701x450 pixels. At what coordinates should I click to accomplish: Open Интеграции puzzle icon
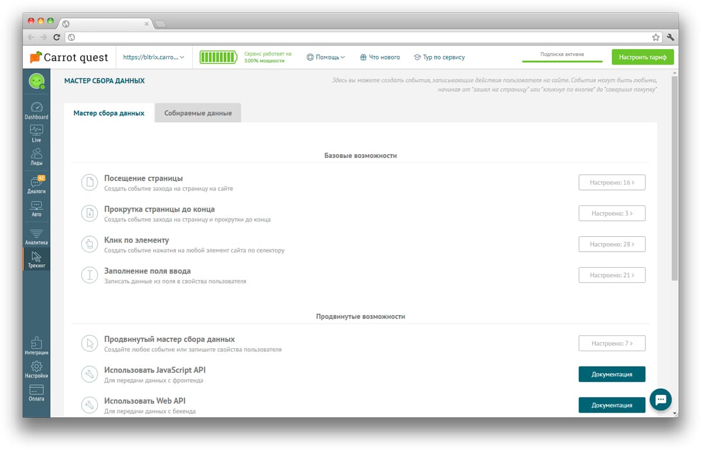pos(36,346)
